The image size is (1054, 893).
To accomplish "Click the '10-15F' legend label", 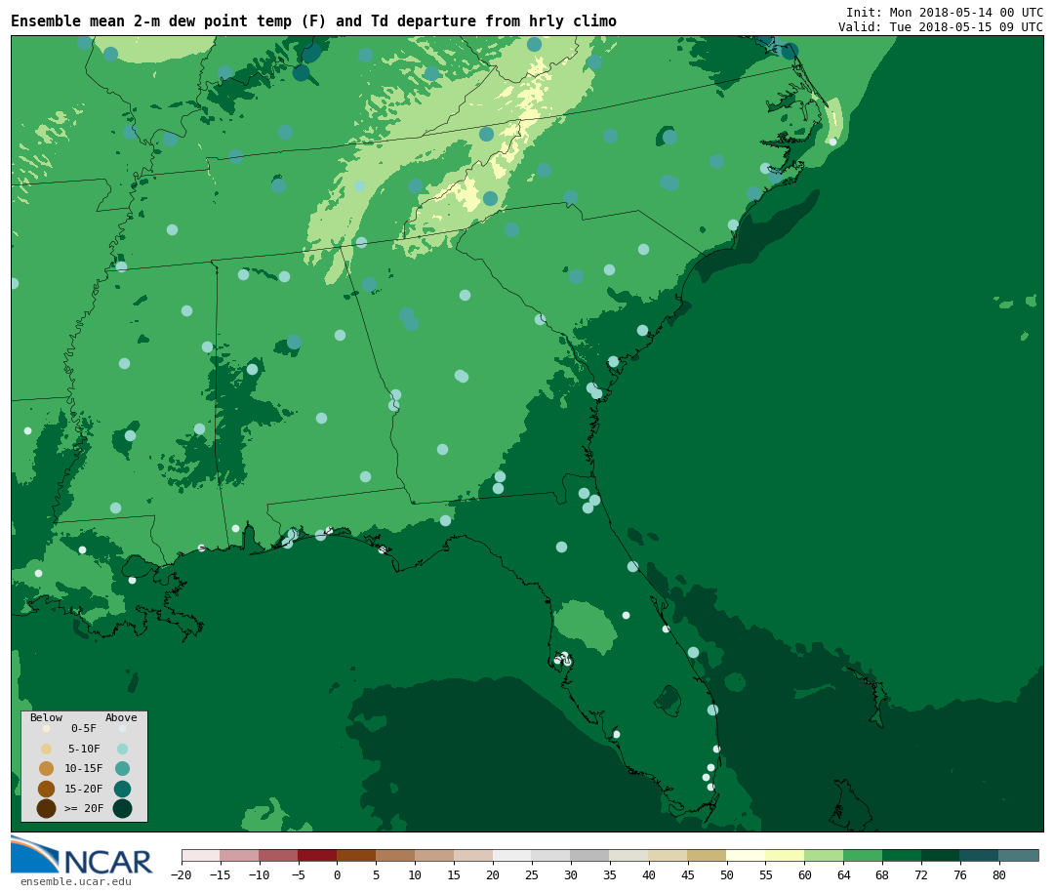I will pos(84,768).
